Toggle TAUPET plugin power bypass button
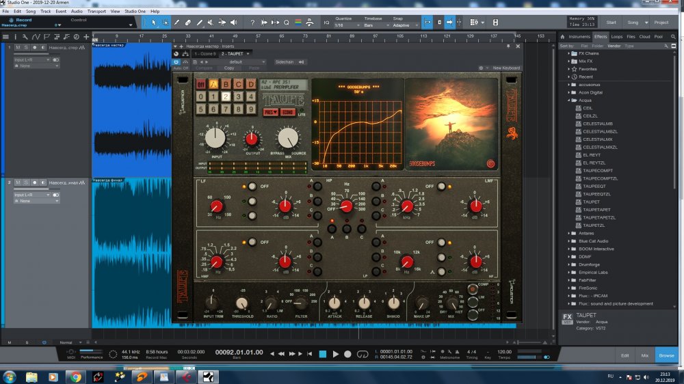This screenshot has width=684, height=384. pyautogui.click(x=176, y=62)
